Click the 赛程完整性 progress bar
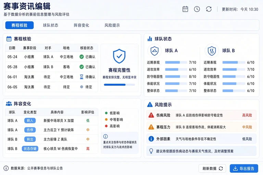Screen dimensions: 263x175 (x=120, y=85)
